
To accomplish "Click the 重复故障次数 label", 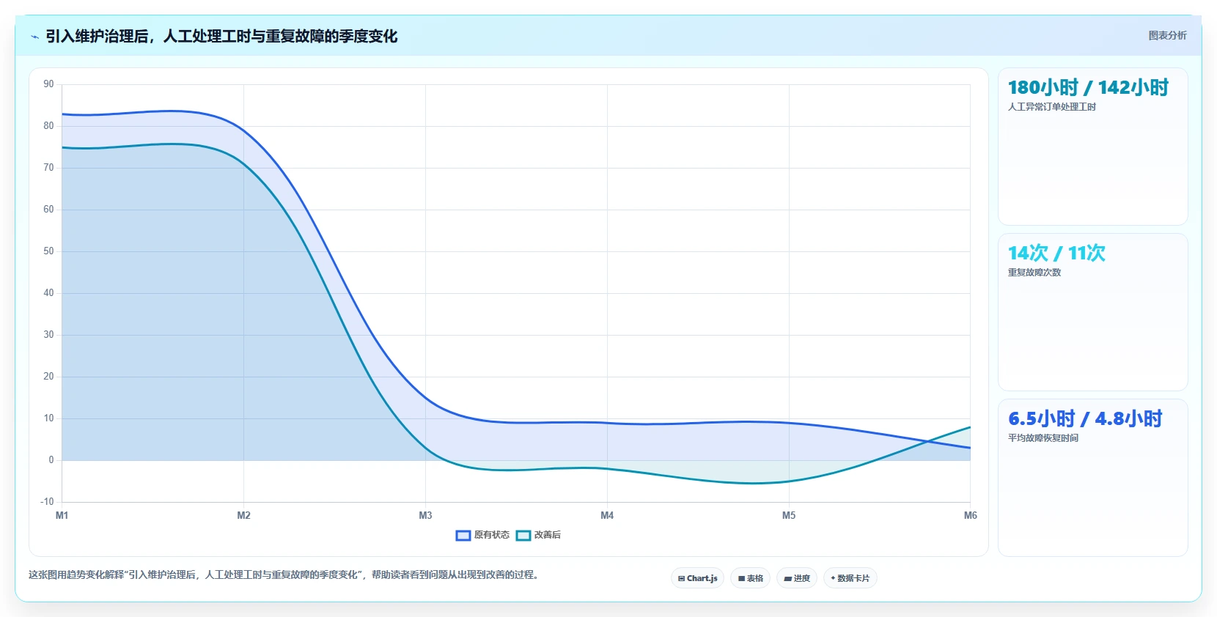I will tap(1034, 273).
